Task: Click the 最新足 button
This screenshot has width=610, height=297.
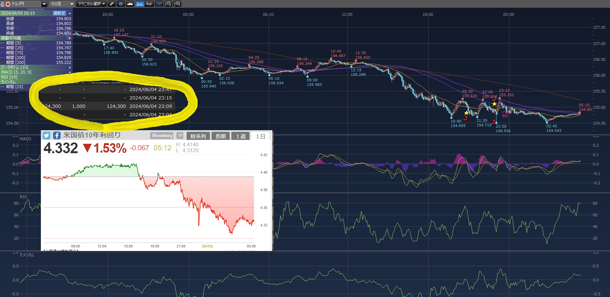Action: pos(59,13)
